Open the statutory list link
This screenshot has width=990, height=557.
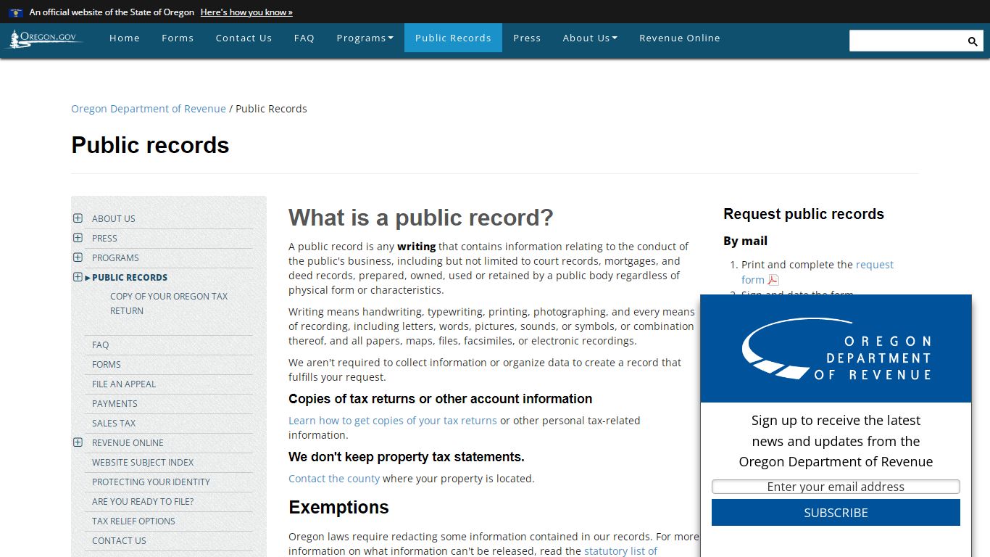[621, 551]
